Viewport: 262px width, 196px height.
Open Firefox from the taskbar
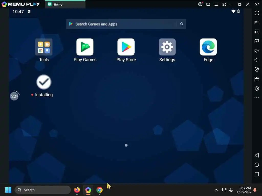point(77,190)
